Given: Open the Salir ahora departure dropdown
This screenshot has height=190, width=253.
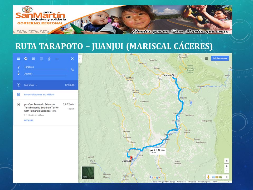Looking at the screenshot, I should (x=31, y=85).
